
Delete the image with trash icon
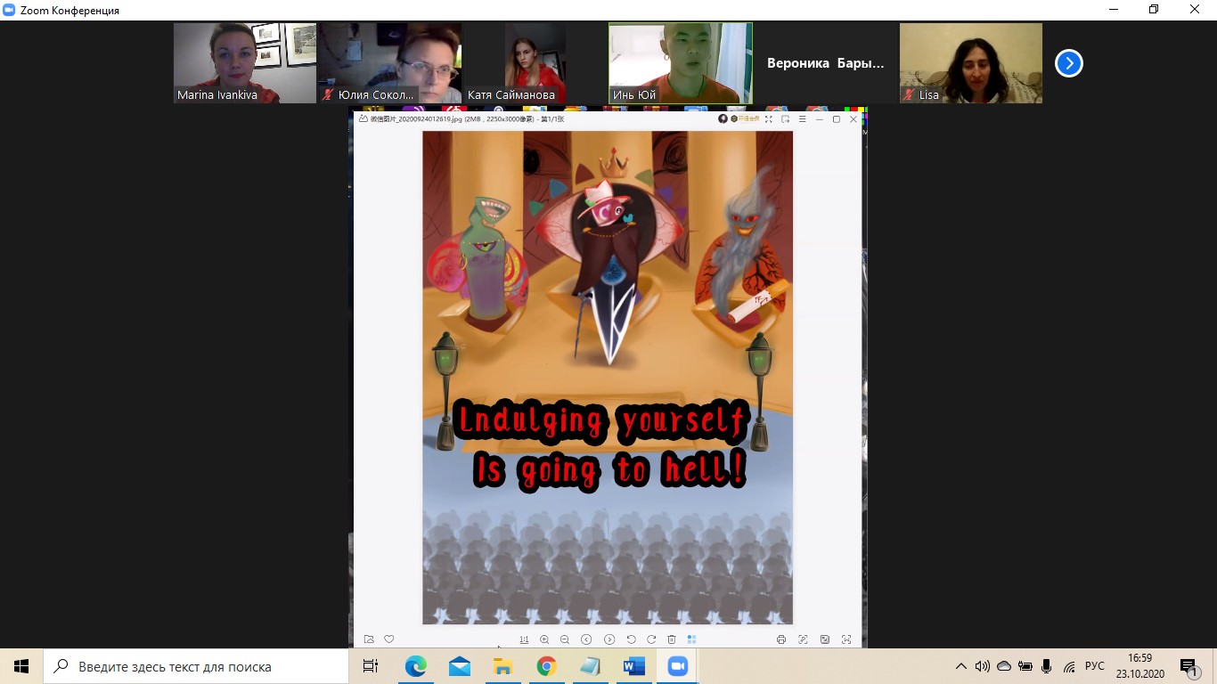click(672, 639)
